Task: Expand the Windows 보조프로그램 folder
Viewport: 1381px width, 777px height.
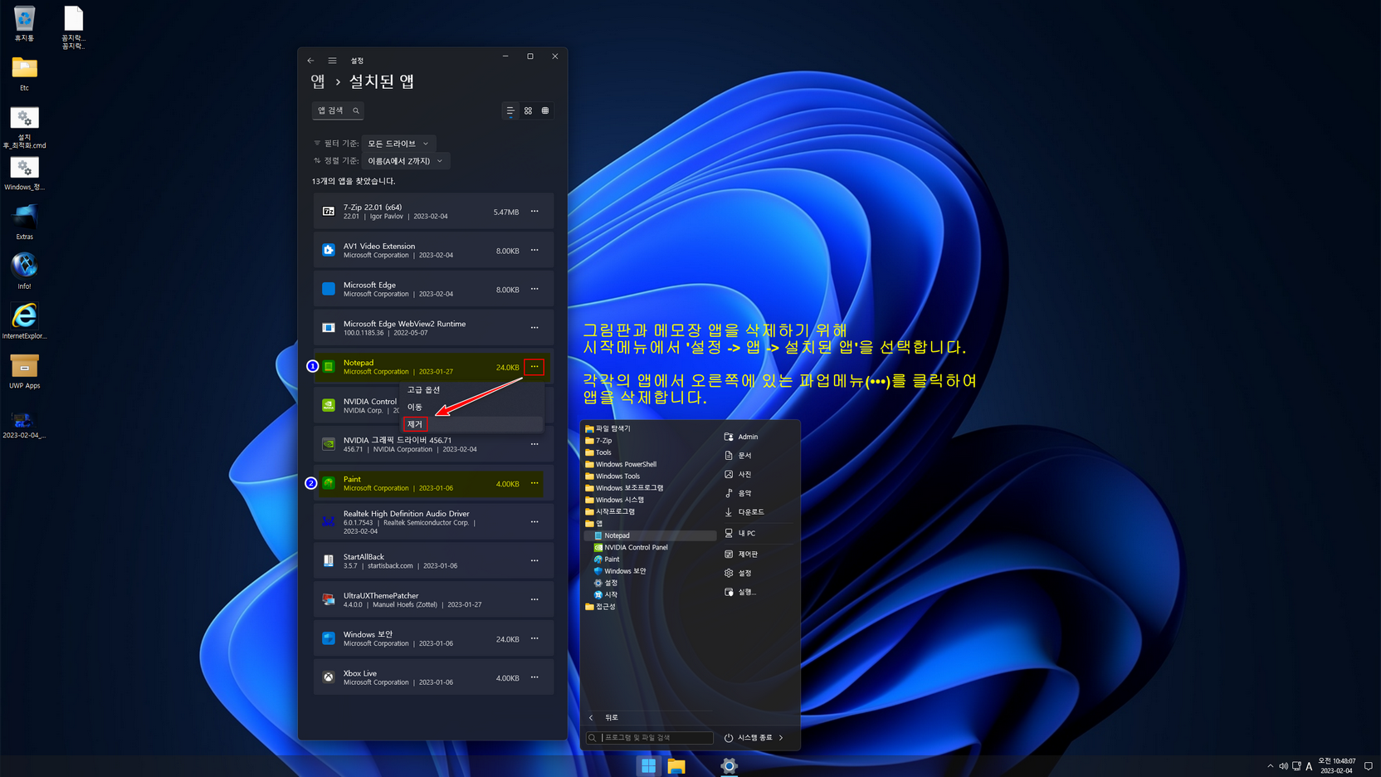Action: coord(624,488)
